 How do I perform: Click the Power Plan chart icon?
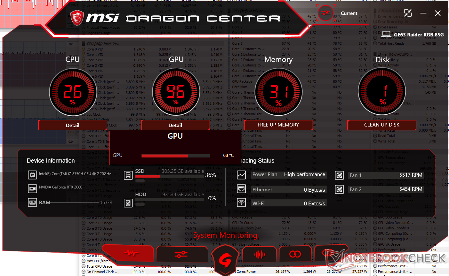tap(241, 175)
